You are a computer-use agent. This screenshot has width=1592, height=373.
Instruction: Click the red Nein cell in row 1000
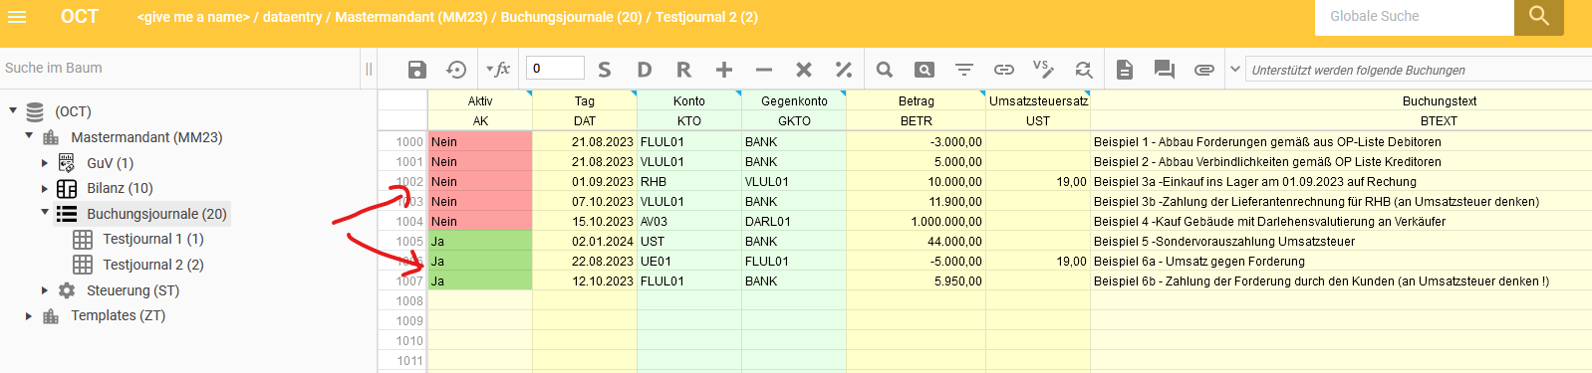click(480, 141)
